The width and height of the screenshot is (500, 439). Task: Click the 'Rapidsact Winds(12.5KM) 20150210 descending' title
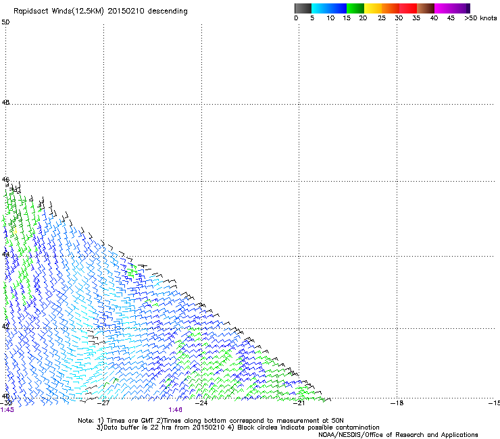coord(101,11)
